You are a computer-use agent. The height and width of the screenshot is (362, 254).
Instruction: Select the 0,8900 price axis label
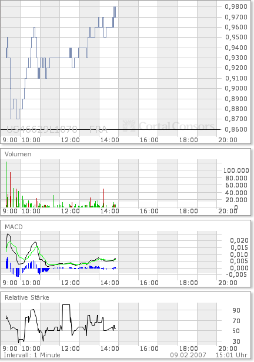click(236, 99)
